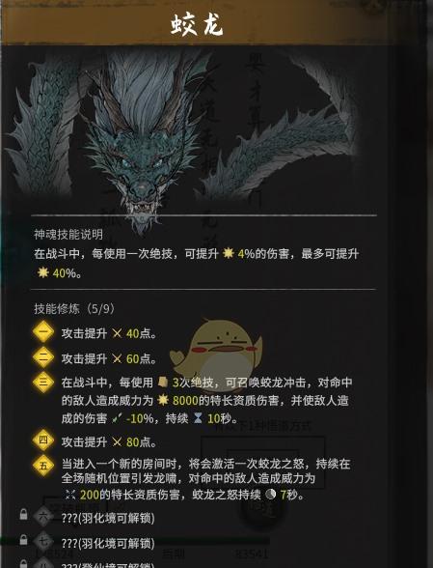Select the first ???(羽化境可解锁) locked skill text
Screen dimensions: 433x568
(x=108, y=518)
